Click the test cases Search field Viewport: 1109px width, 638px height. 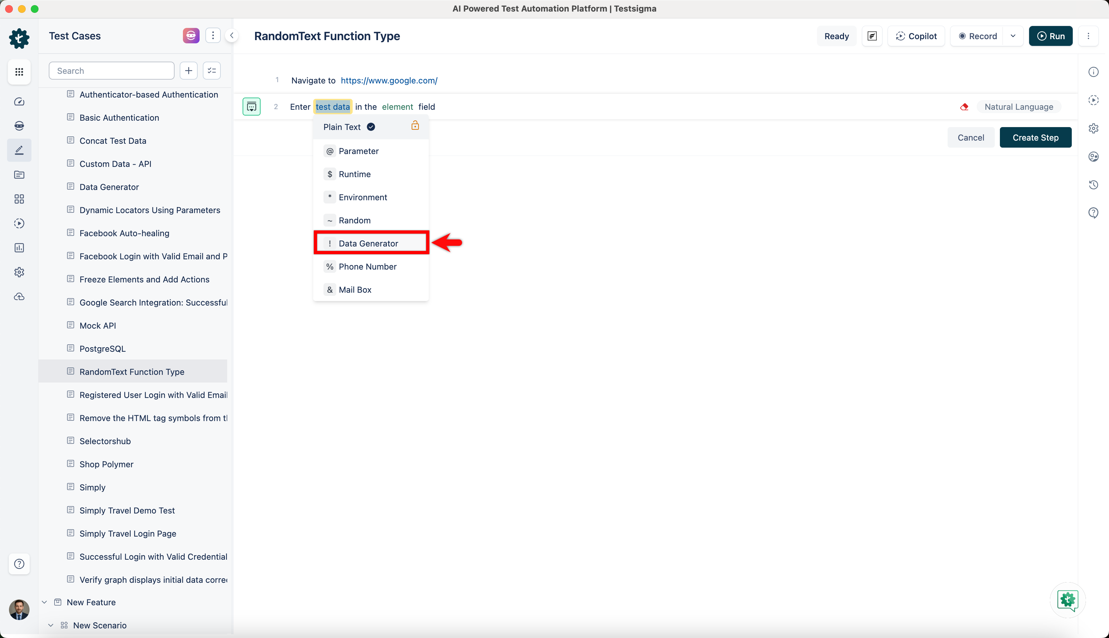(112, 71)
